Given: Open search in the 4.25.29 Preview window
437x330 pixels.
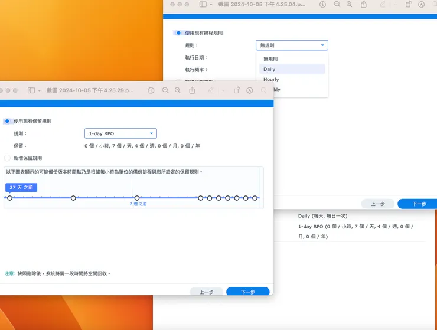Looking at the screenshot, I should pos(263,90).
